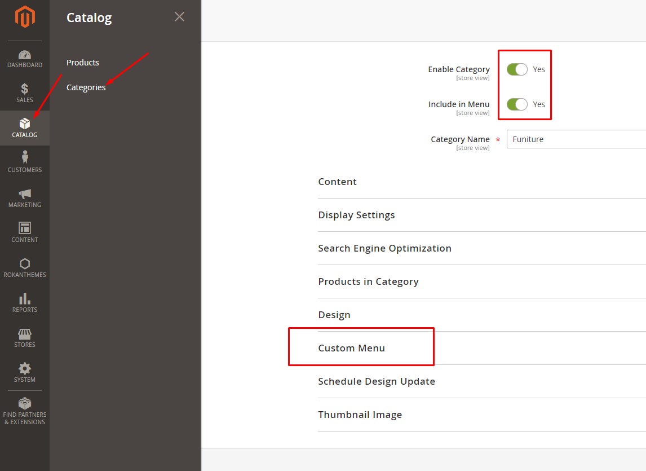The height and width of the screenshot is (471, 646).
Task: Close the Catalog submenu panel
Action: [179, 16]
